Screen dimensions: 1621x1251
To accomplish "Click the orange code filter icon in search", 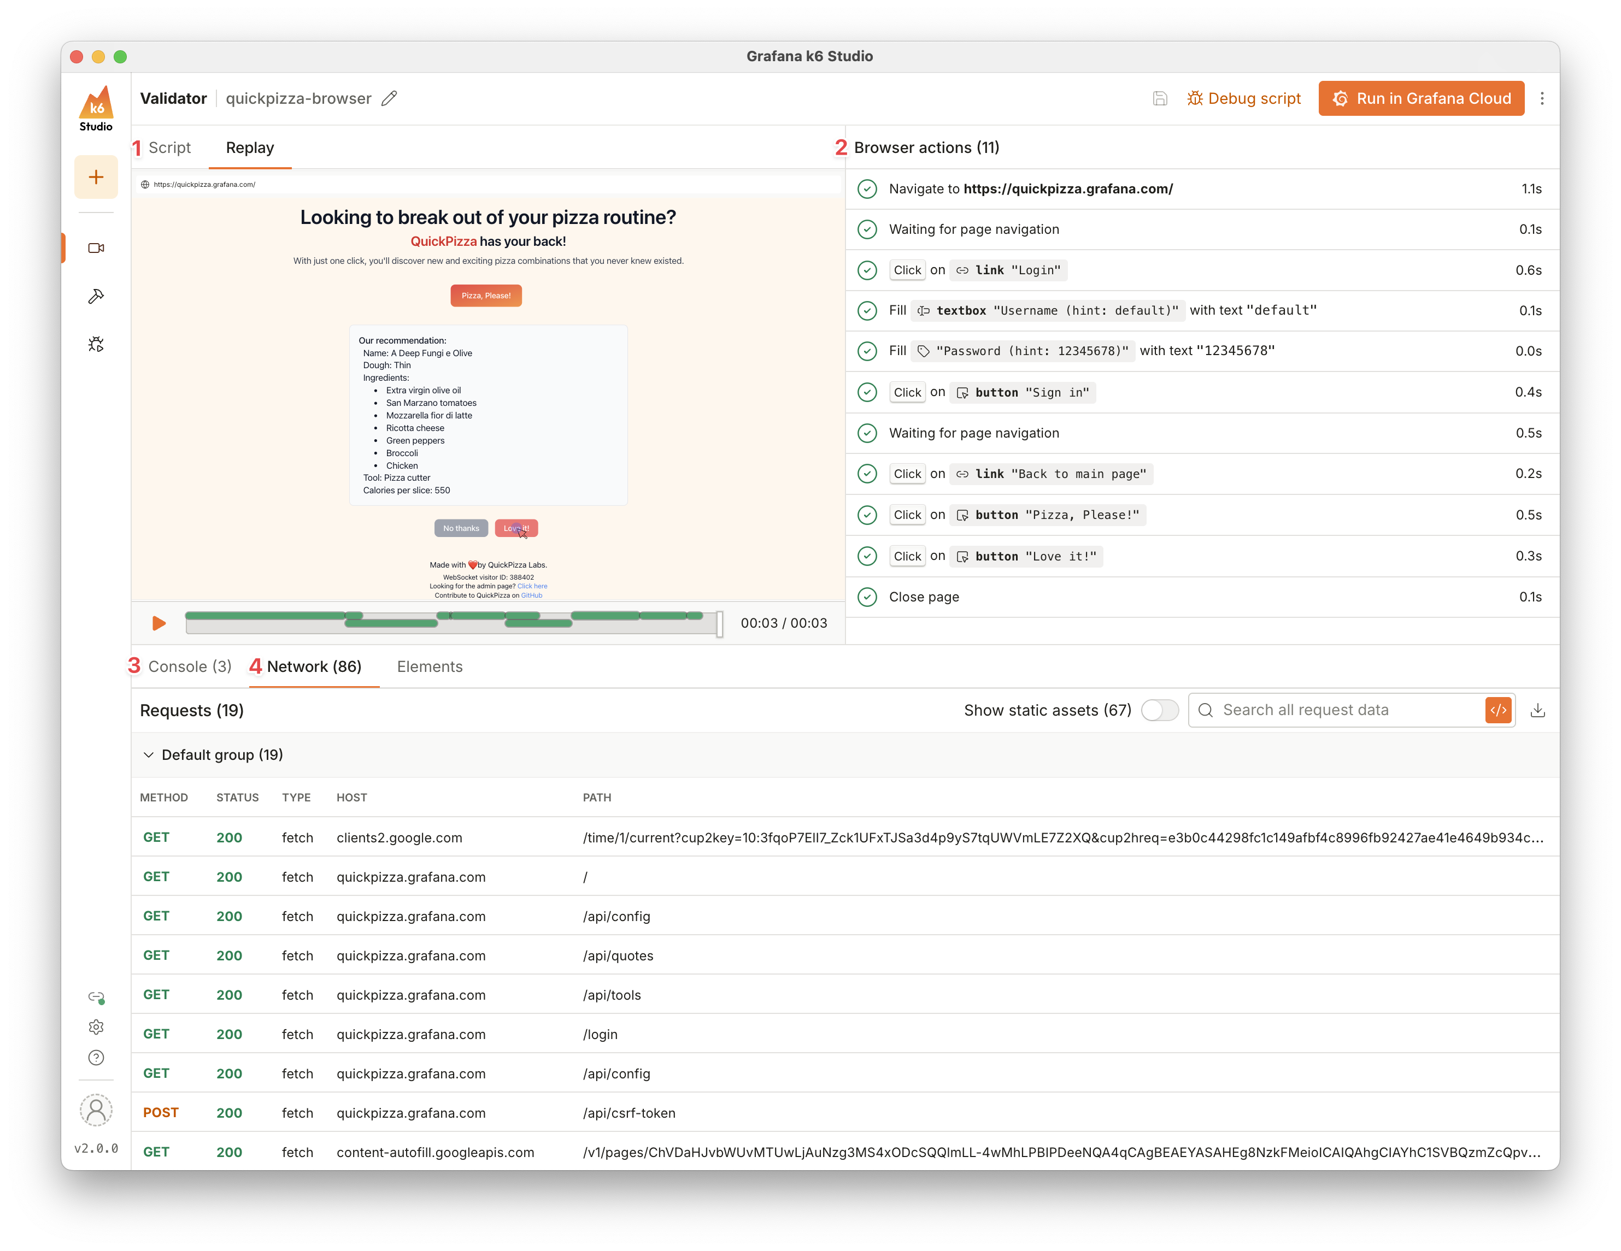I will click(x=1498, y=710).
